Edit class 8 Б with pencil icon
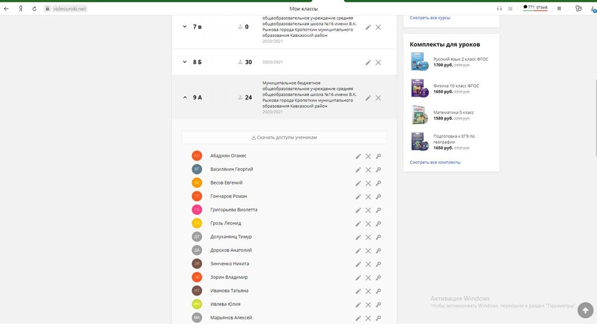This screenshot has height=336, width=597. [x=368, y=63]
